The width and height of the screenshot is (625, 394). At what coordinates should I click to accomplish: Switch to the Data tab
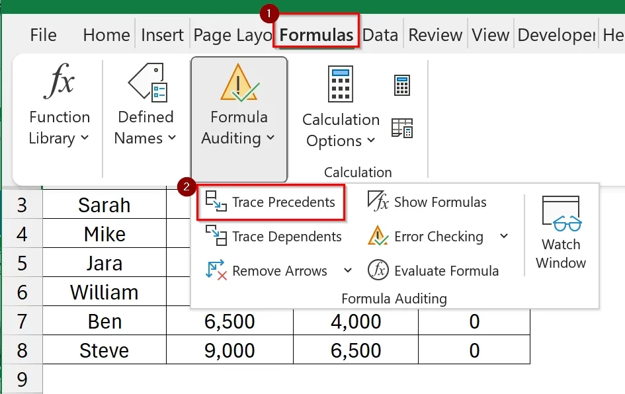(380, 35)
